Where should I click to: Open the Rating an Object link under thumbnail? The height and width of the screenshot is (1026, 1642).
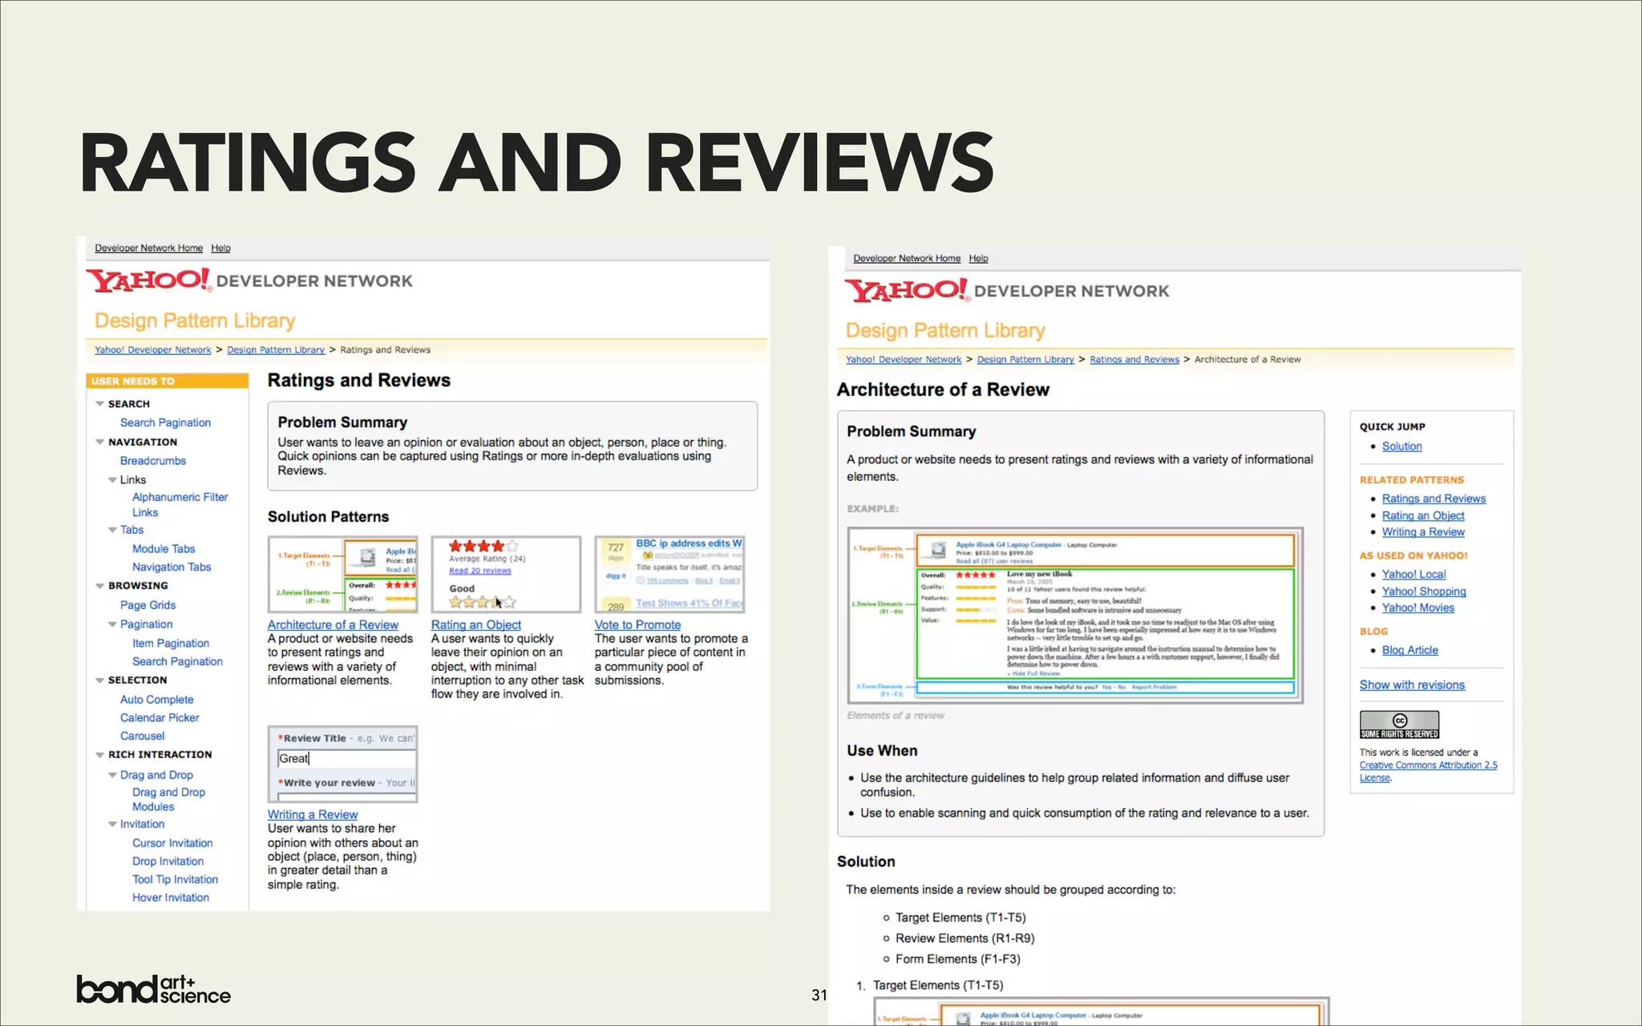pos(476,625)
